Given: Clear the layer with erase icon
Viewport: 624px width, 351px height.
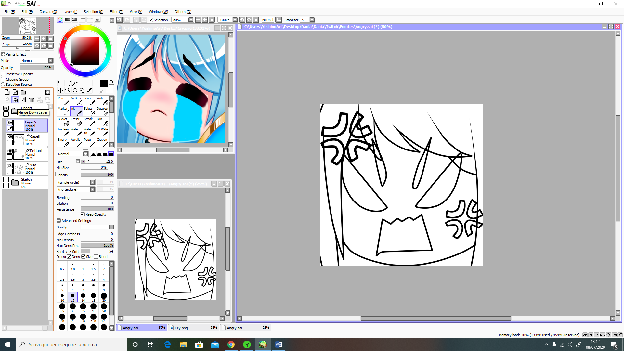Looking at the screenshot, I should [23, 99].
